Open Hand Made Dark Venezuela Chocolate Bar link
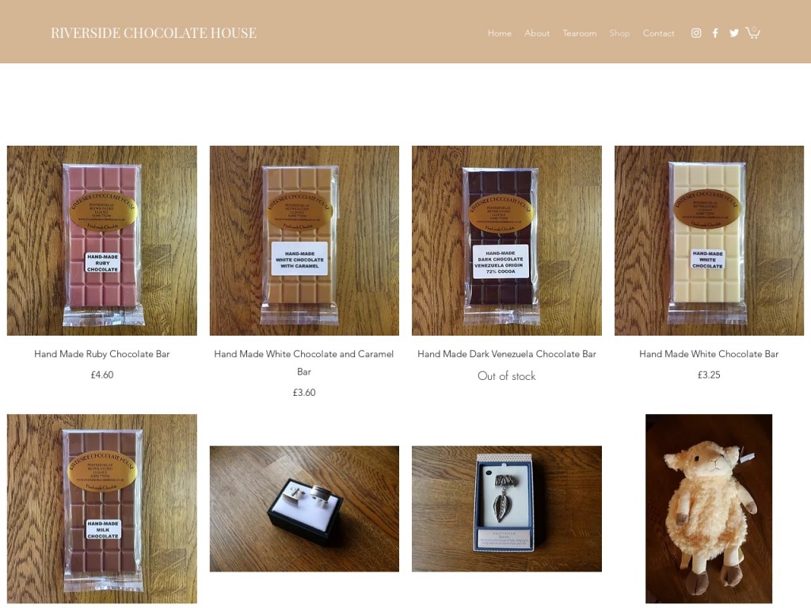Image resolution: width=811 pixels, height=608 pixels. point(507,354)
